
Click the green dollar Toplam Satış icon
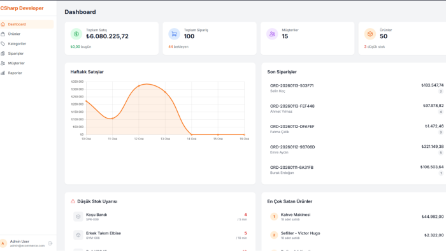76,34
